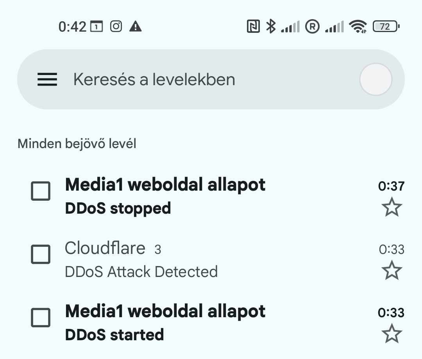Star the DDoS stopped email

pyautogui.click(x=392, y=207)
